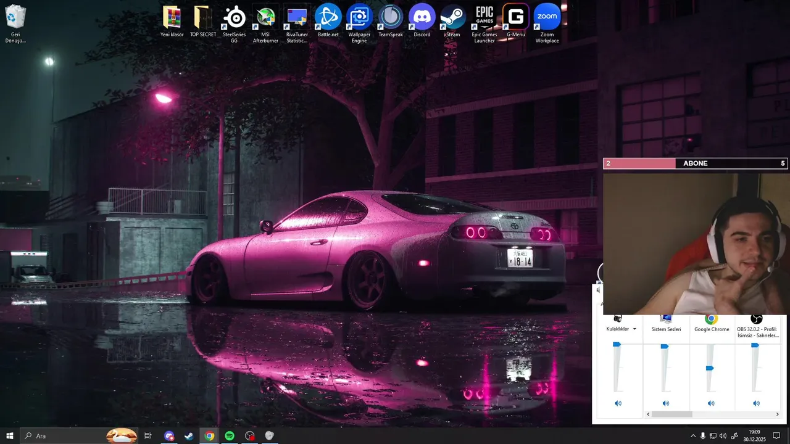The width and height of the screenshot is (790, 444).
Task: Click the OBS 32.0.2 icon in mixer
Action: (757, 319)
